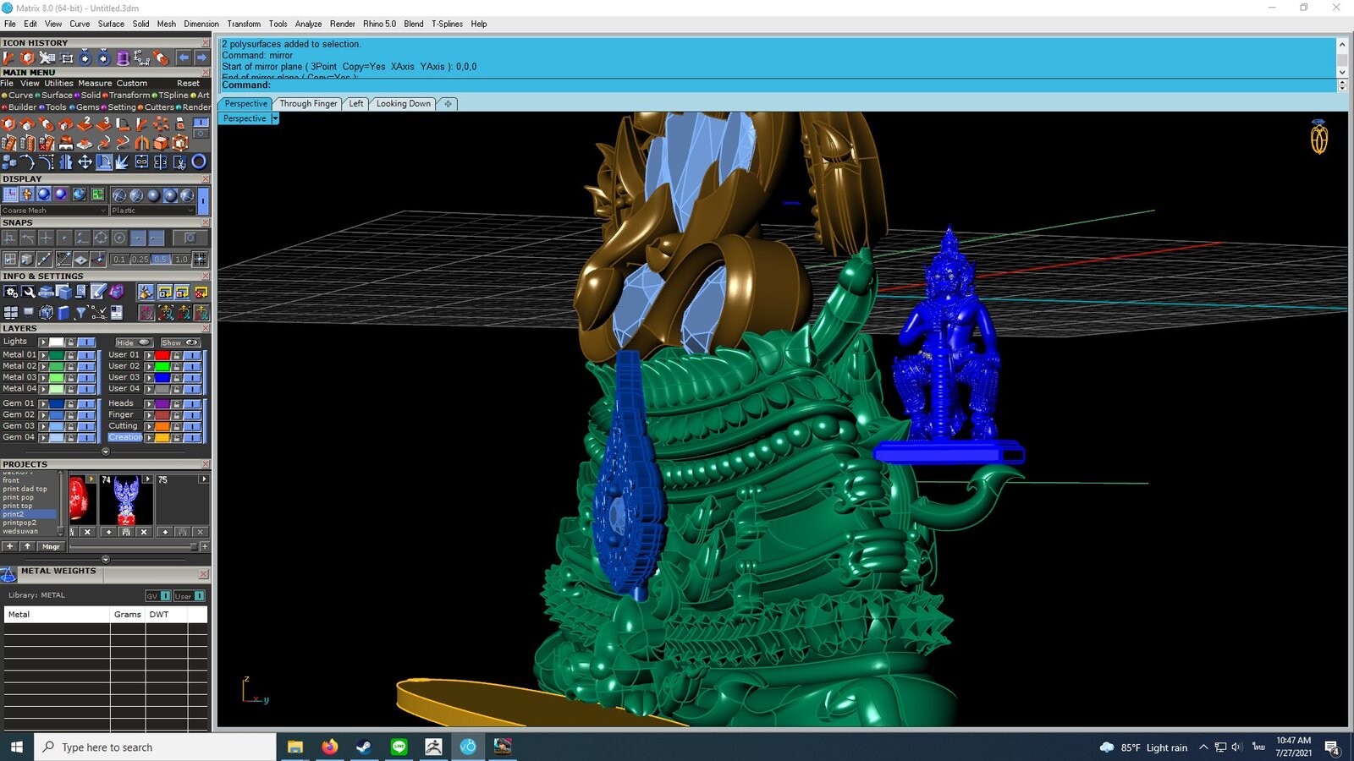
Task: Open the Surface menu in menu bar
Action: [111, 24]
